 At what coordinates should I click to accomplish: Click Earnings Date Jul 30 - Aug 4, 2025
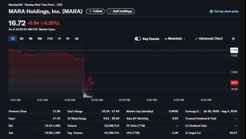tap(220, 111)
